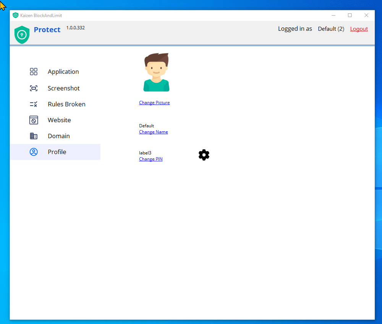Screen dimensions: 382x324
Task: Log out using the red Logout link
Action: click(359, 29)
